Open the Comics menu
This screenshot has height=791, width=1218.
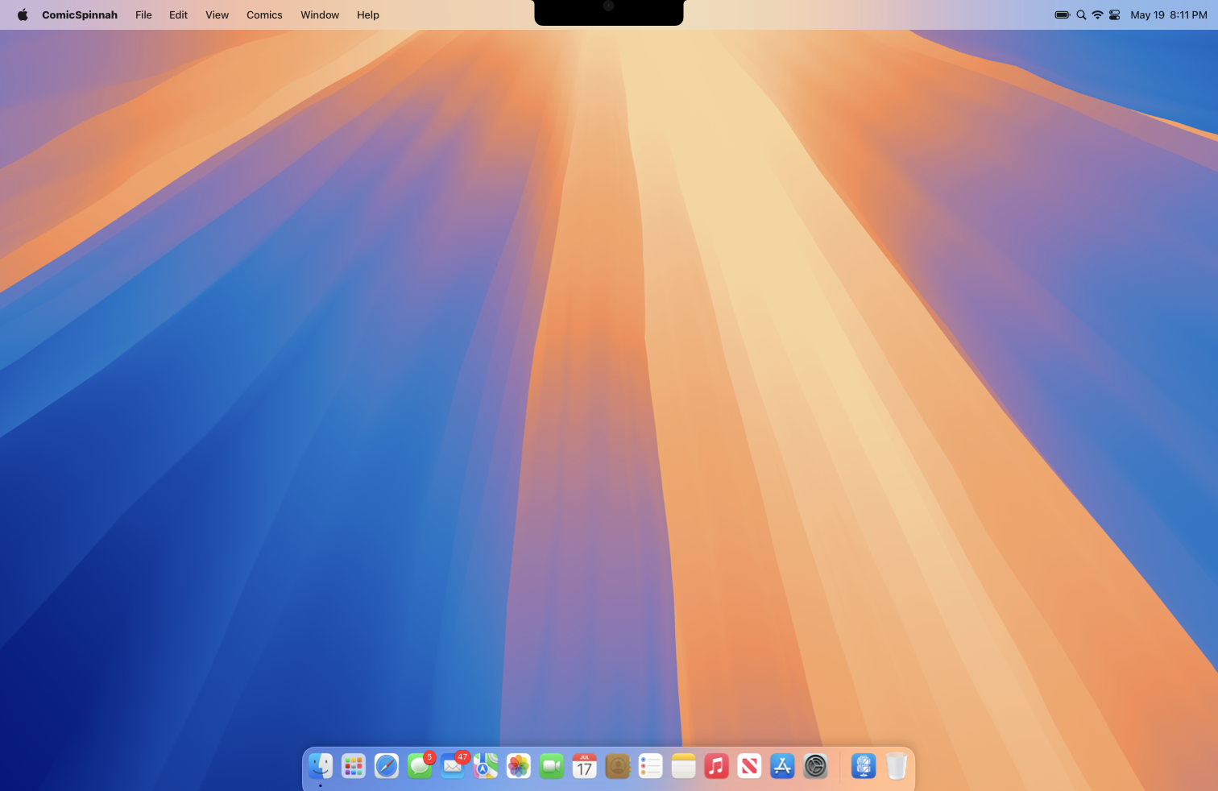264,14
